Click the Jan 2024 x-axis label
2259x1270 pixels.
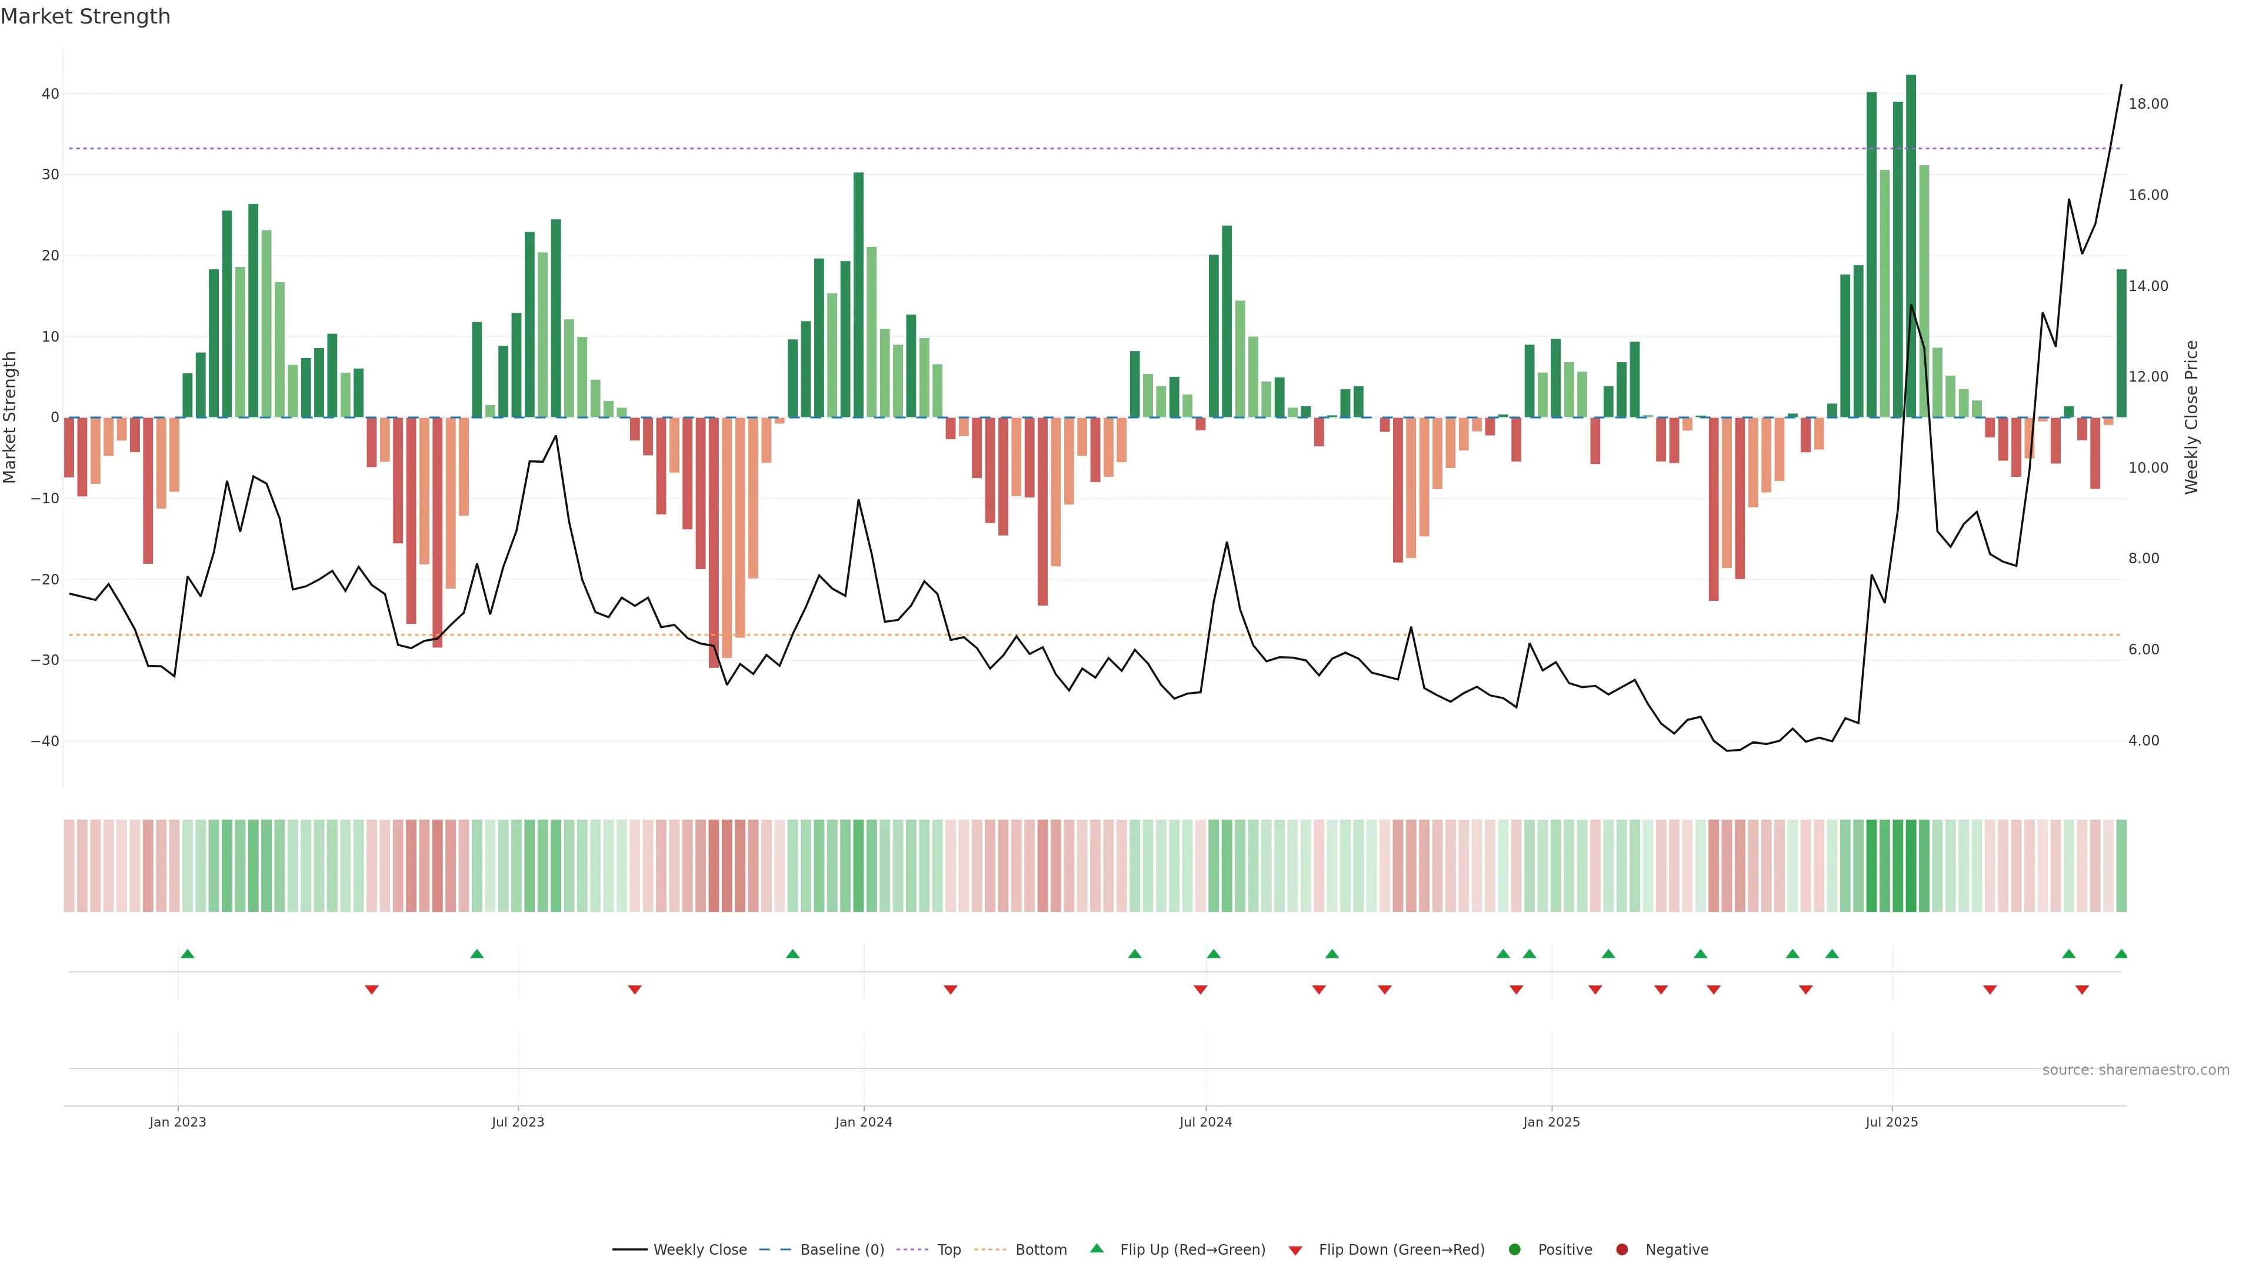pyautogui.click(x=864, y=1122)
